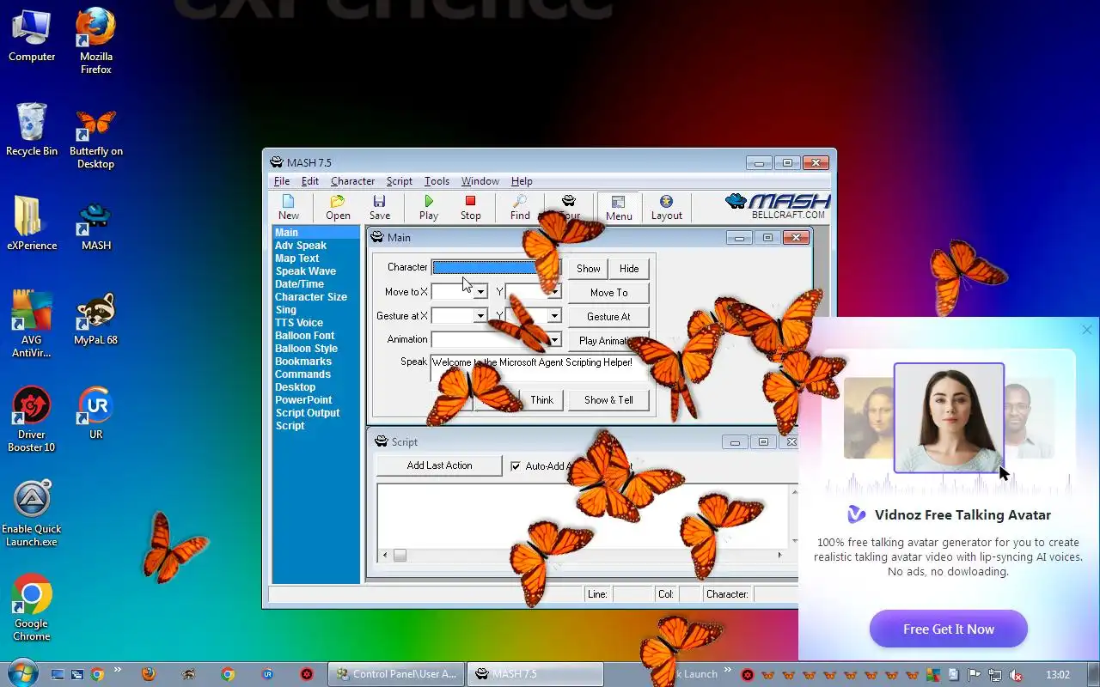This screenshot has width=1100, height=687.
Task: Switch to Control Panel taskbar button
Action: tap(396, 674)
